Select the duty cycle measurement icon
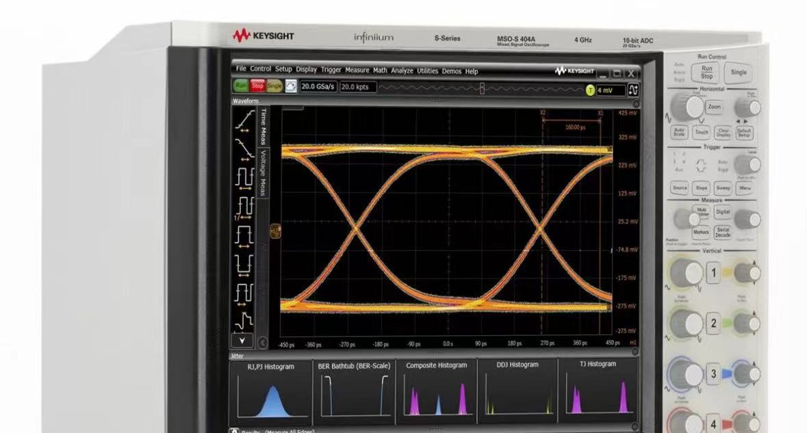The width and height of the screenshot is (807, 433). pos(244,293)
